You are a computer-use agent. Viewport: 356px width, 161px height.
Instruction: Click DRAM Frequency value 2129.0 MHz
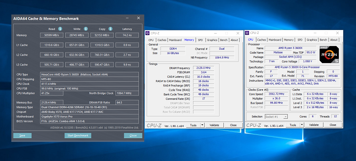coord(203,68)
